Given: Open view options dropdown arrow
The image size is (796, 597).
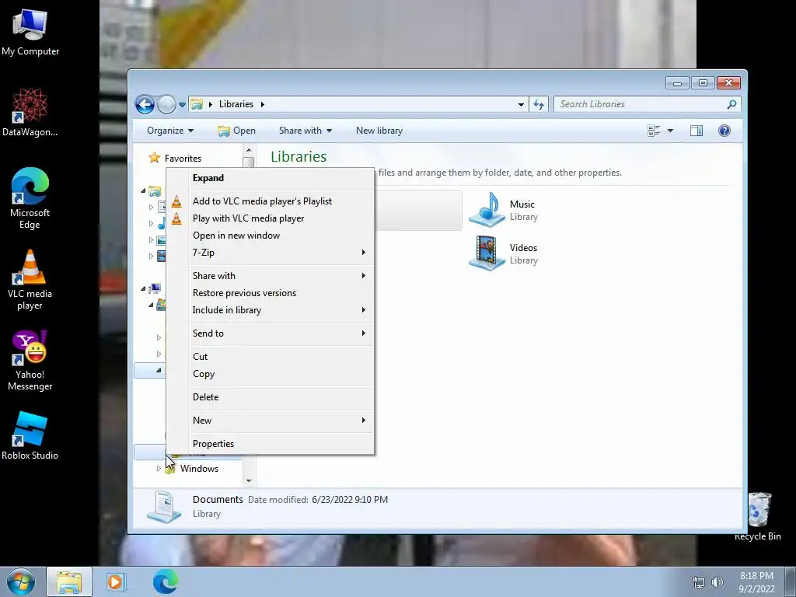Looking at the screenshot, I should click(x=670, y=131).
